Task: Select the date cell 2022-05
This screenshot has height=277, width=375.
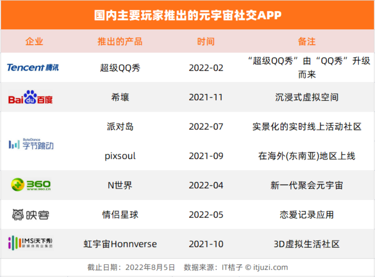Action: (206, 215)
